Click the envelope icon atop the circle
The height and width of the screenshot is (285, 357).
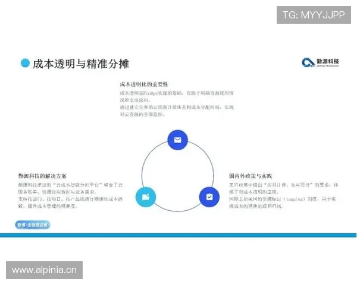(177, 140)
